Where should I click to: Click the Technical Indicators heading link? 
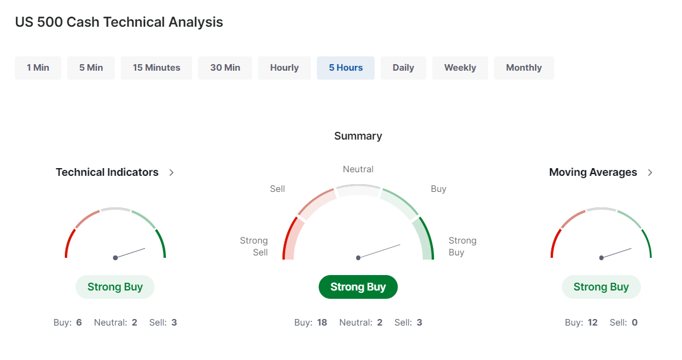click(x=107, y=172)
